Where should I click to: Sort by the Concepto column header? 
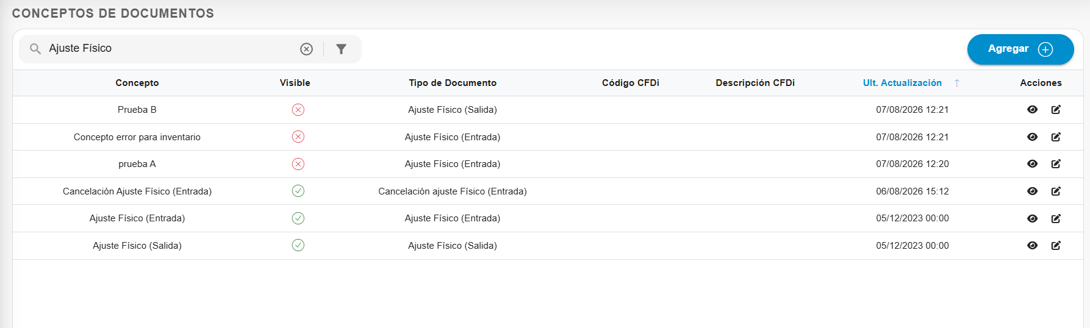coord(137,83)
